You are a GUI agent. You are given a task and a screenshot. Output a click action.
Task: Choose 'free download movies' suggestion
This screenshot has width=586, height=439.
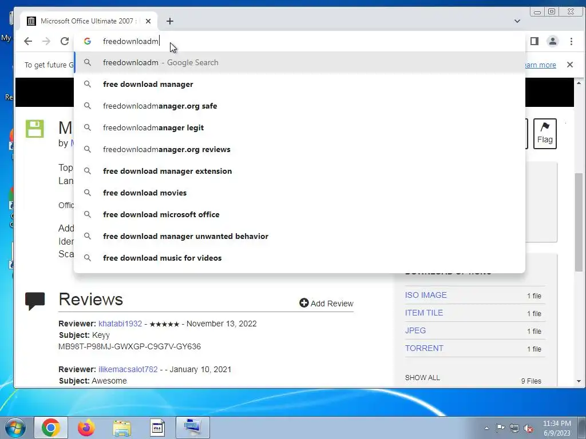[x=299, y=193]
